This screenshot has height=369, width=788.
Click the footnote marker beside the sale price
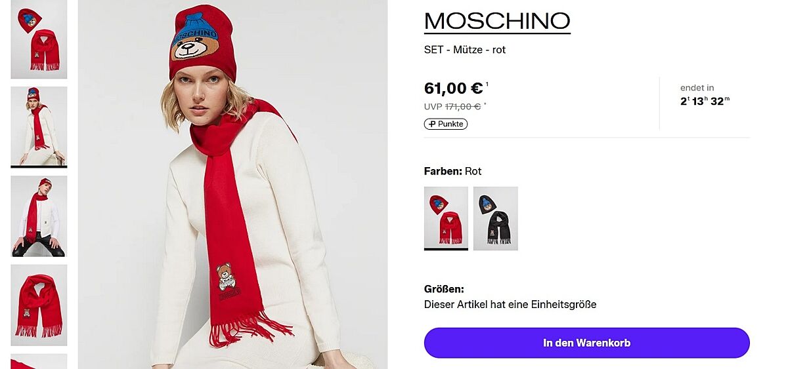click(487, 84)
